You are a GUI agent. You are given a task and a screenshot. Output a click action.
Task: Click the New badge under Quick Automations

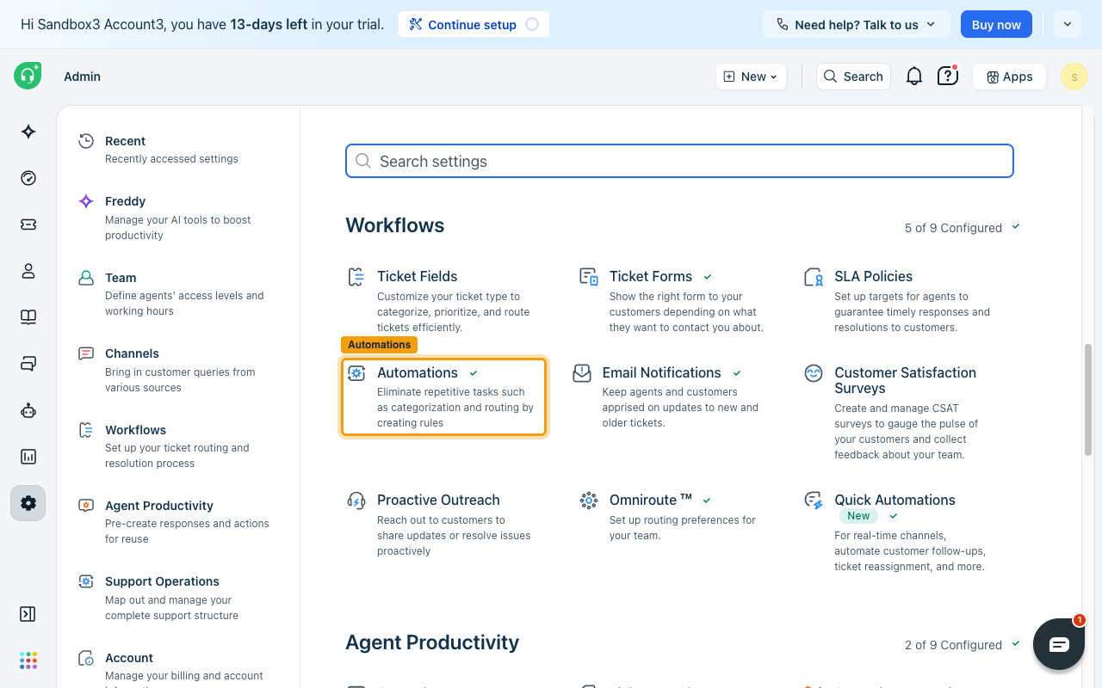(858, 516)
